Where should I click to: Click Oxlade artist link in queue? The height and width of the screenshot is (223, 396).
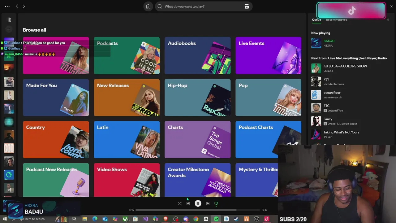click(x=328, y=71)
